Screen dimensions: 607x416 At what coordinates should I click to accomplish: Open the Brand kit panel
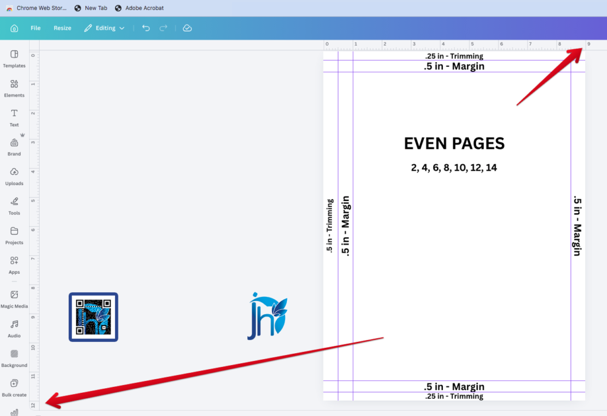(x=14, y=146)
